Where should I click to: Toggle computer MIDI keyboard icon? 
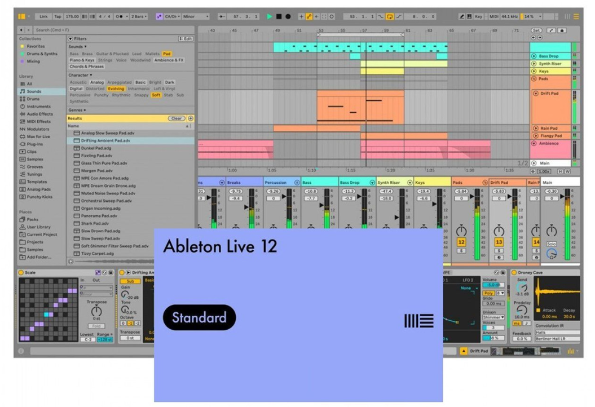pyautogui.click(x=469, y=17)
